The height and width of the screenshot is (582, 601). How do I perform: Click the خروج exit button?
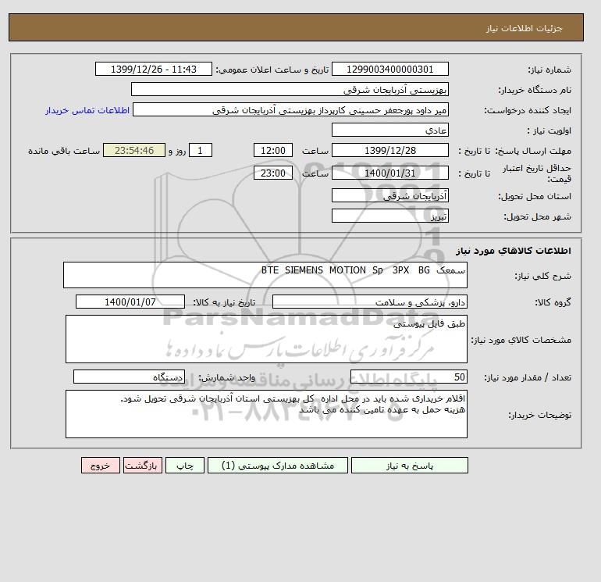[x=101, y=465]
